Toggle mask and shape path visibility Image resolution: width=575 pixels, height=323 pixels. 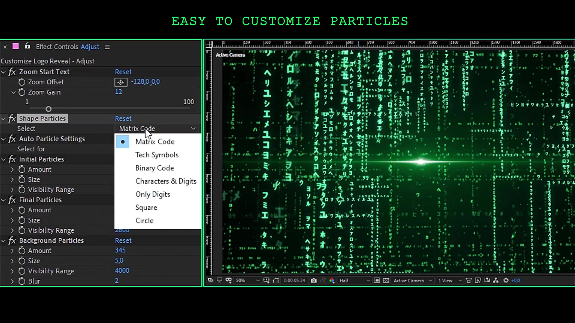[229, 280]
